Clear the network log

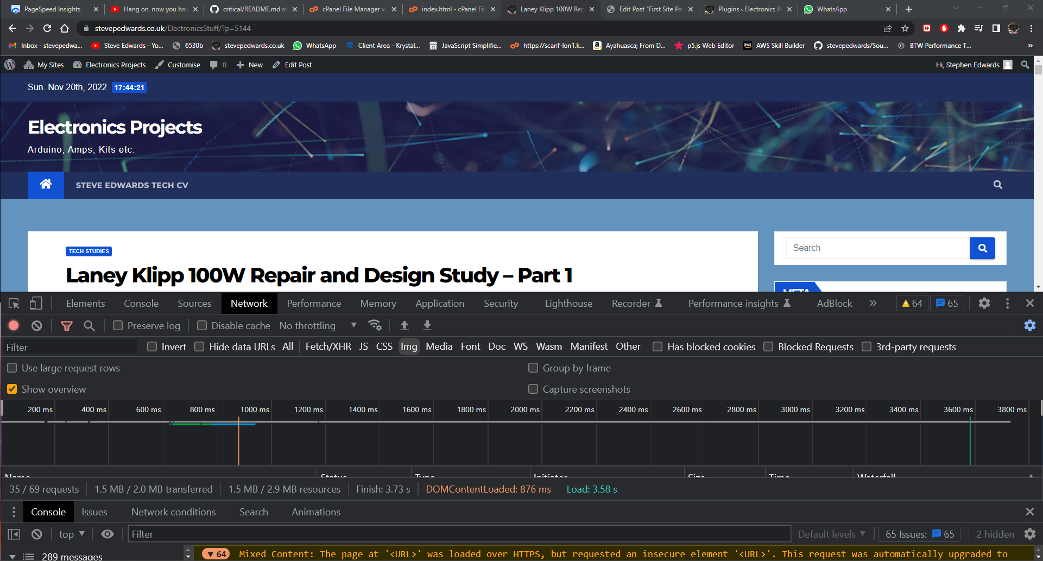click(36, 325)
